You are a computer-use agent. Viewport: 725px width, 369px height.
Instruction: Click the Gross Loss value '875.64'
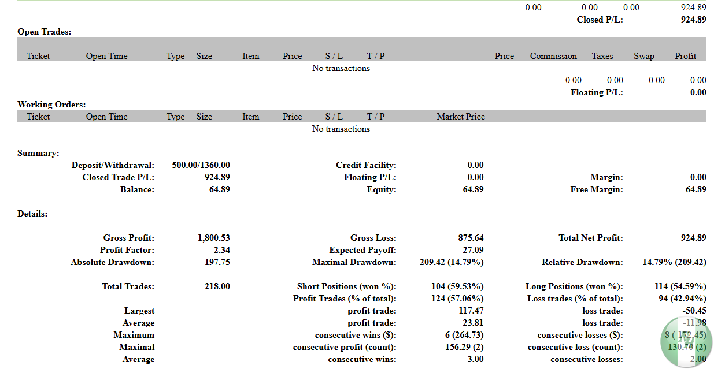click(x=471, y=238)
